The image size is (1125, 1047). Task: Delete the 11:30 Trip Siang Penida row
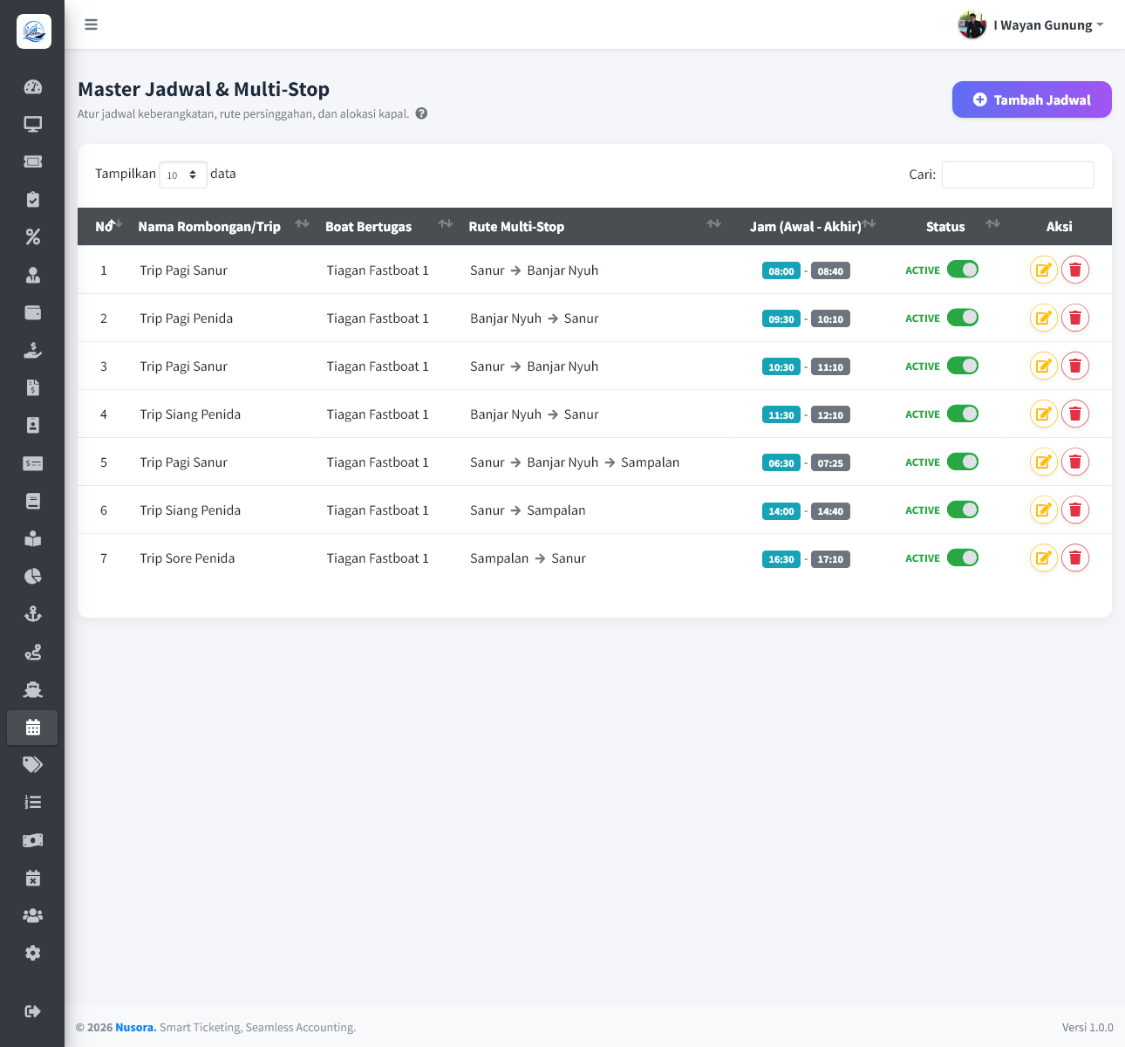pyautogui.click(x=1075, y=414)
